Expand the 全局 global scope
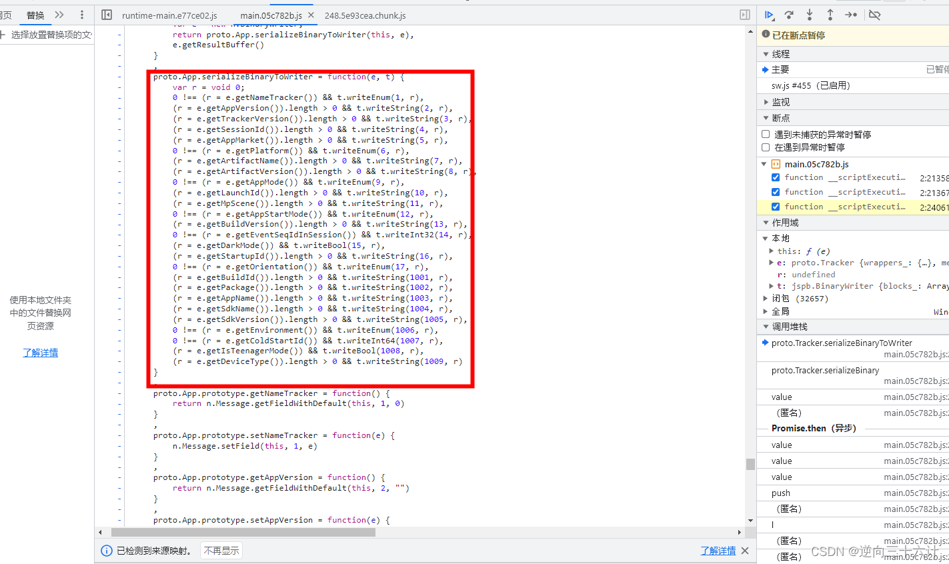The height and width of the screenshot is (564, 949). coord(765,311)
